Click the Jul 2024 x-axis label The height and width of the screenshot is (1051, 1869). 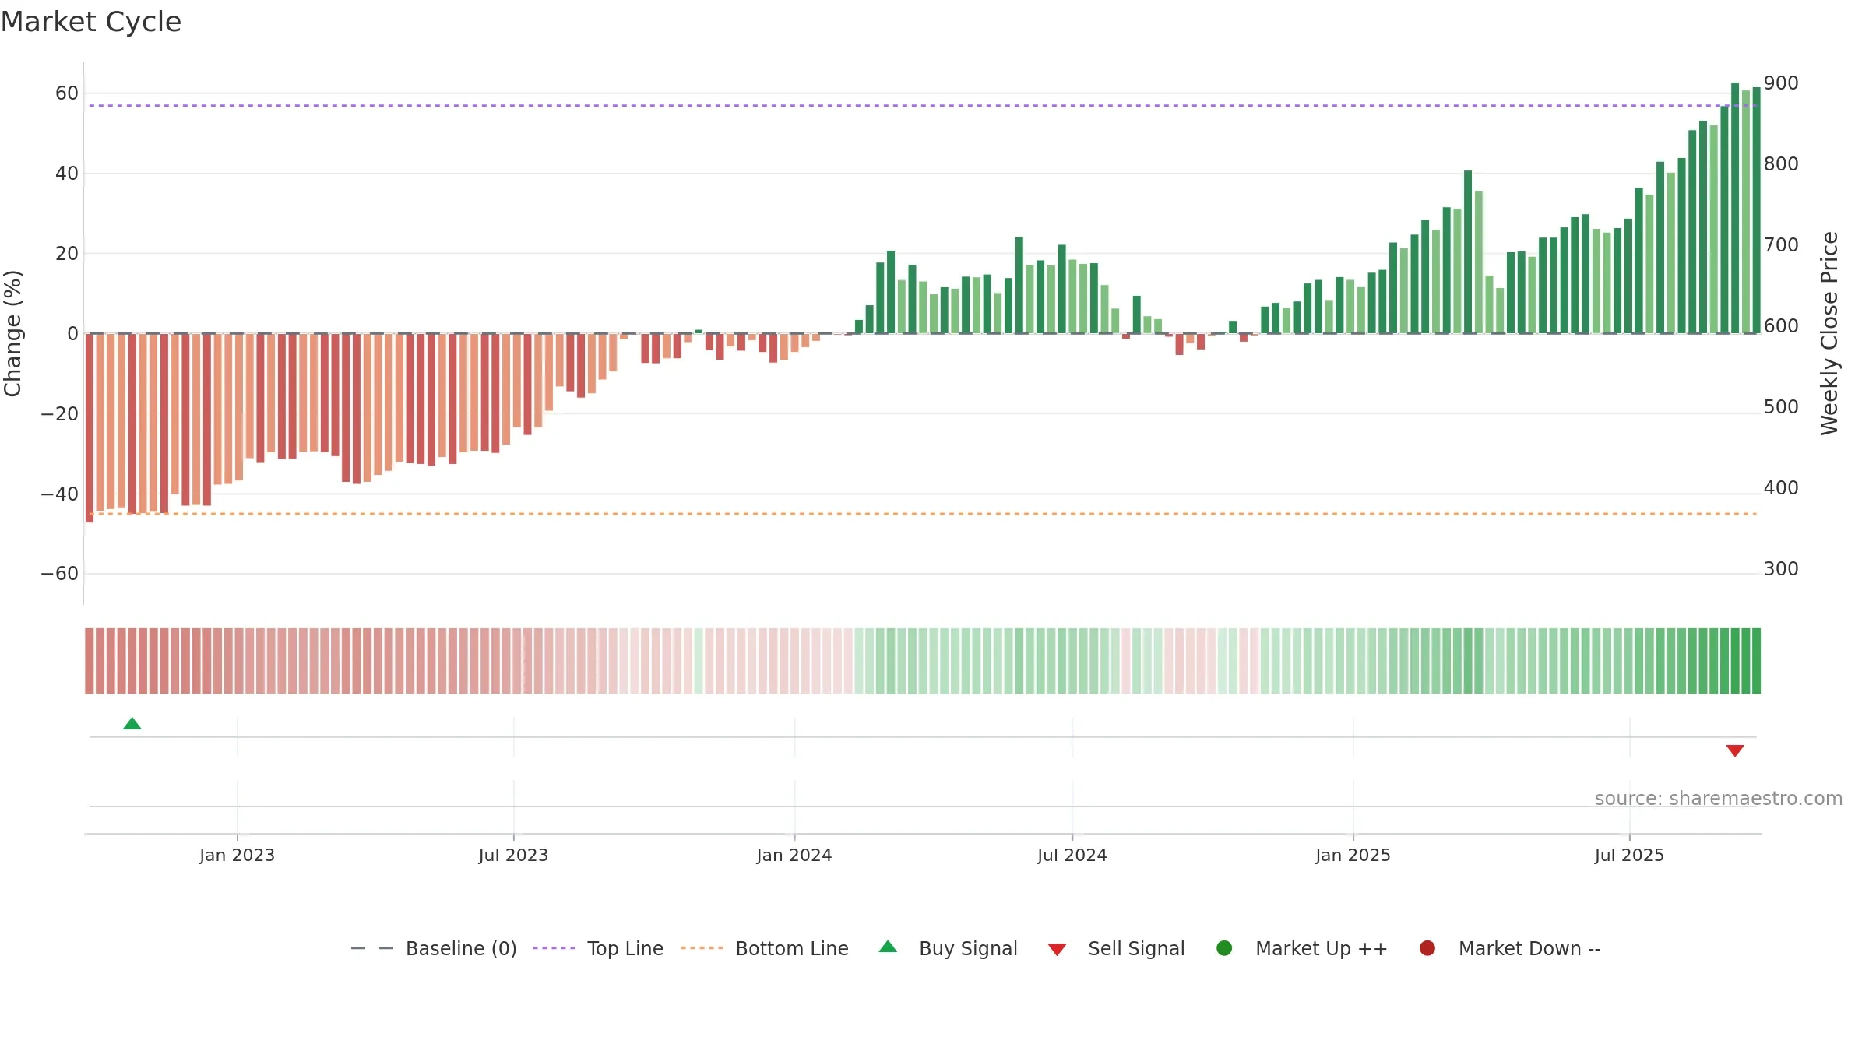click(1072, 856)
